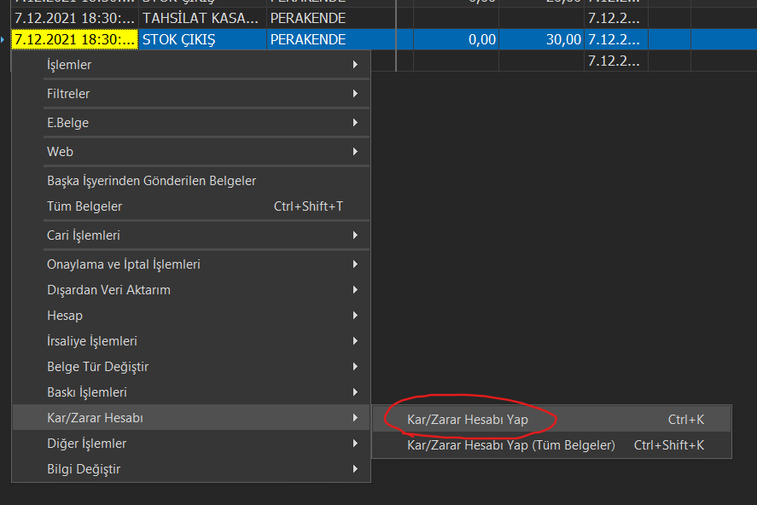Choose Kar/Zarar Hesabı Yap (Tüm Belgeler)
Viewport: 757px width, 505px height.
[x=510, y=445]
